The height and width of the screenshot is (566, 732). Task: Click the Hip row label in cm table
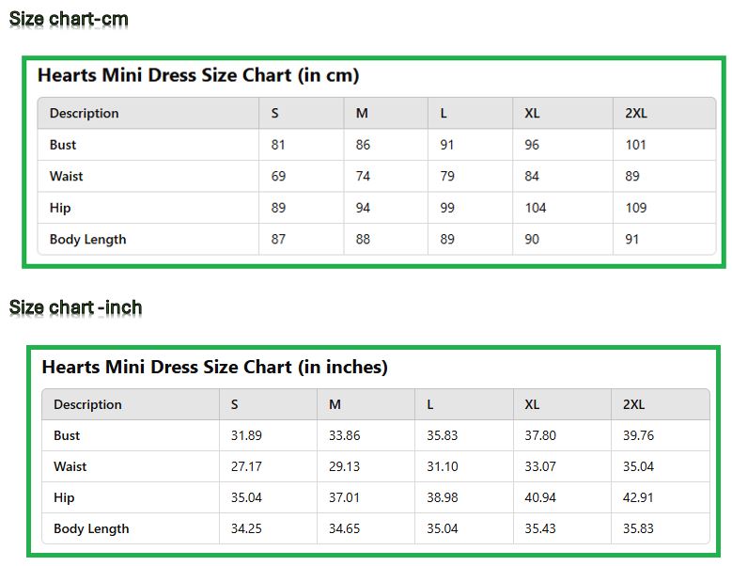tap(60, 208)
